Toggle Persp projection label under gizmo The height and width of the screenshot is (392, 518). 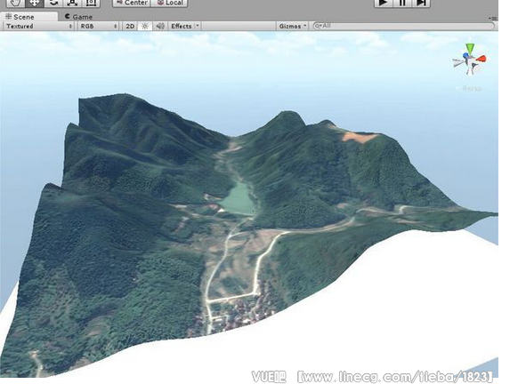pyautogui.click(x=472, y=88)
